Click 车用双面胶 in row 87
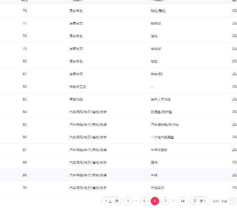The height and width of the screenshot is (211, 237). pos(159,150)
